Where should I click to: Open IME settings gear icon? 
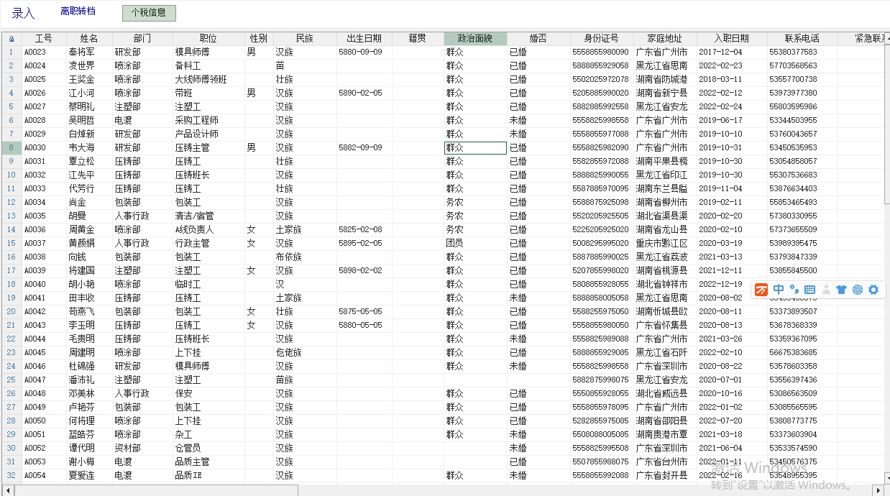coord(873,290)
